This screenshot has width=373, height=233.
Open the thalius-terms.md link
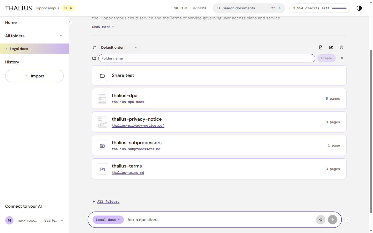tap(128, 173)
